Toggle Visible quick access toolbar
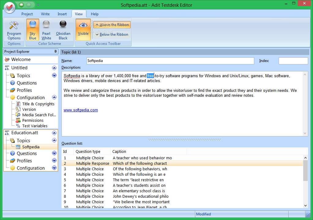The width and height of the screenshot is (313, 220). tap(83, 30)
